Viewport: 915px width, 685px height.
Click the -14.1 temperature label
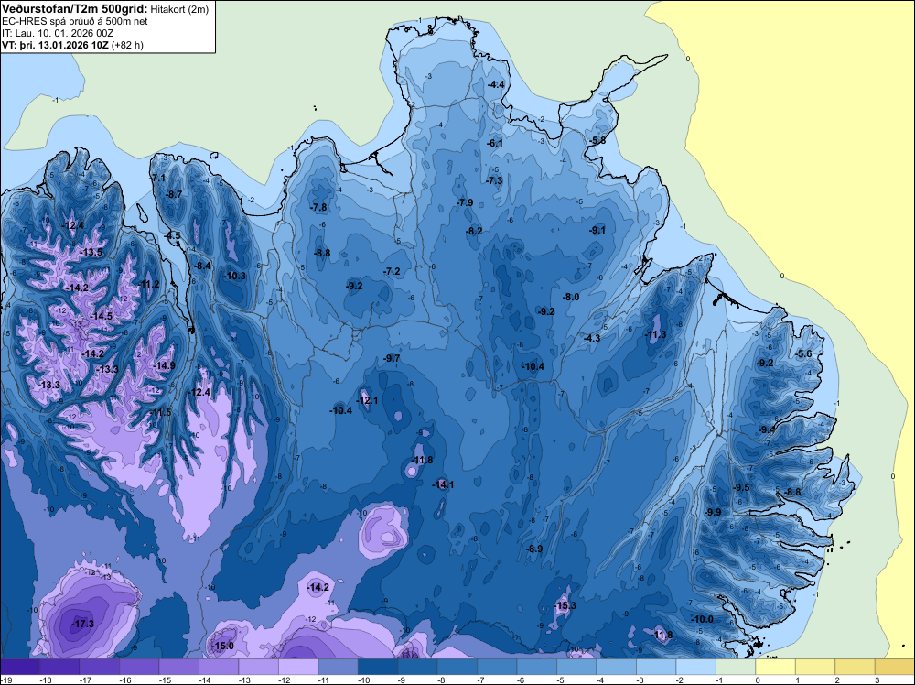tap(442, 484)
